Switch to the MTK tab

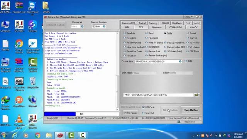[127, 27]
